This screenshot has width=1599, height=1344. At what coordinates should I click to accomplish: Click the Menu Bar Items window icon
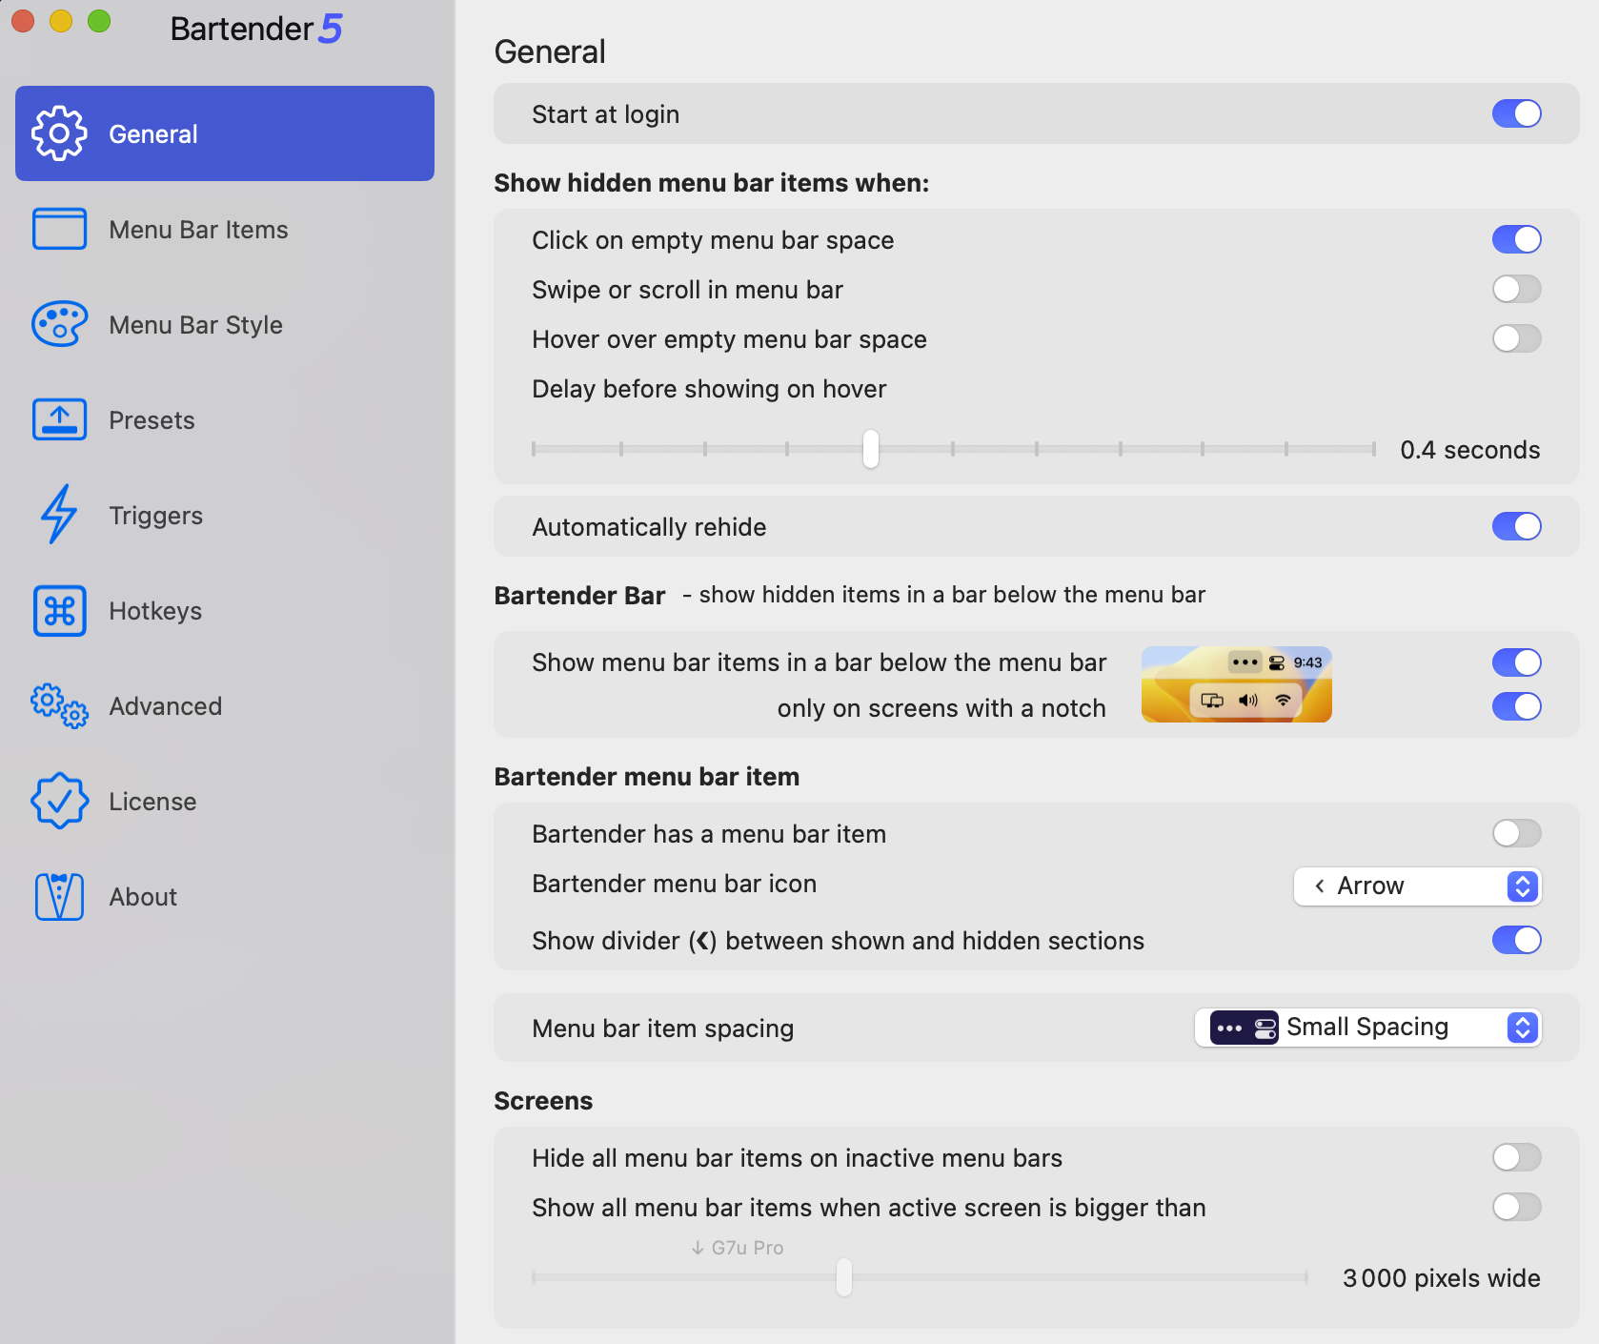[x=59, y=229]
